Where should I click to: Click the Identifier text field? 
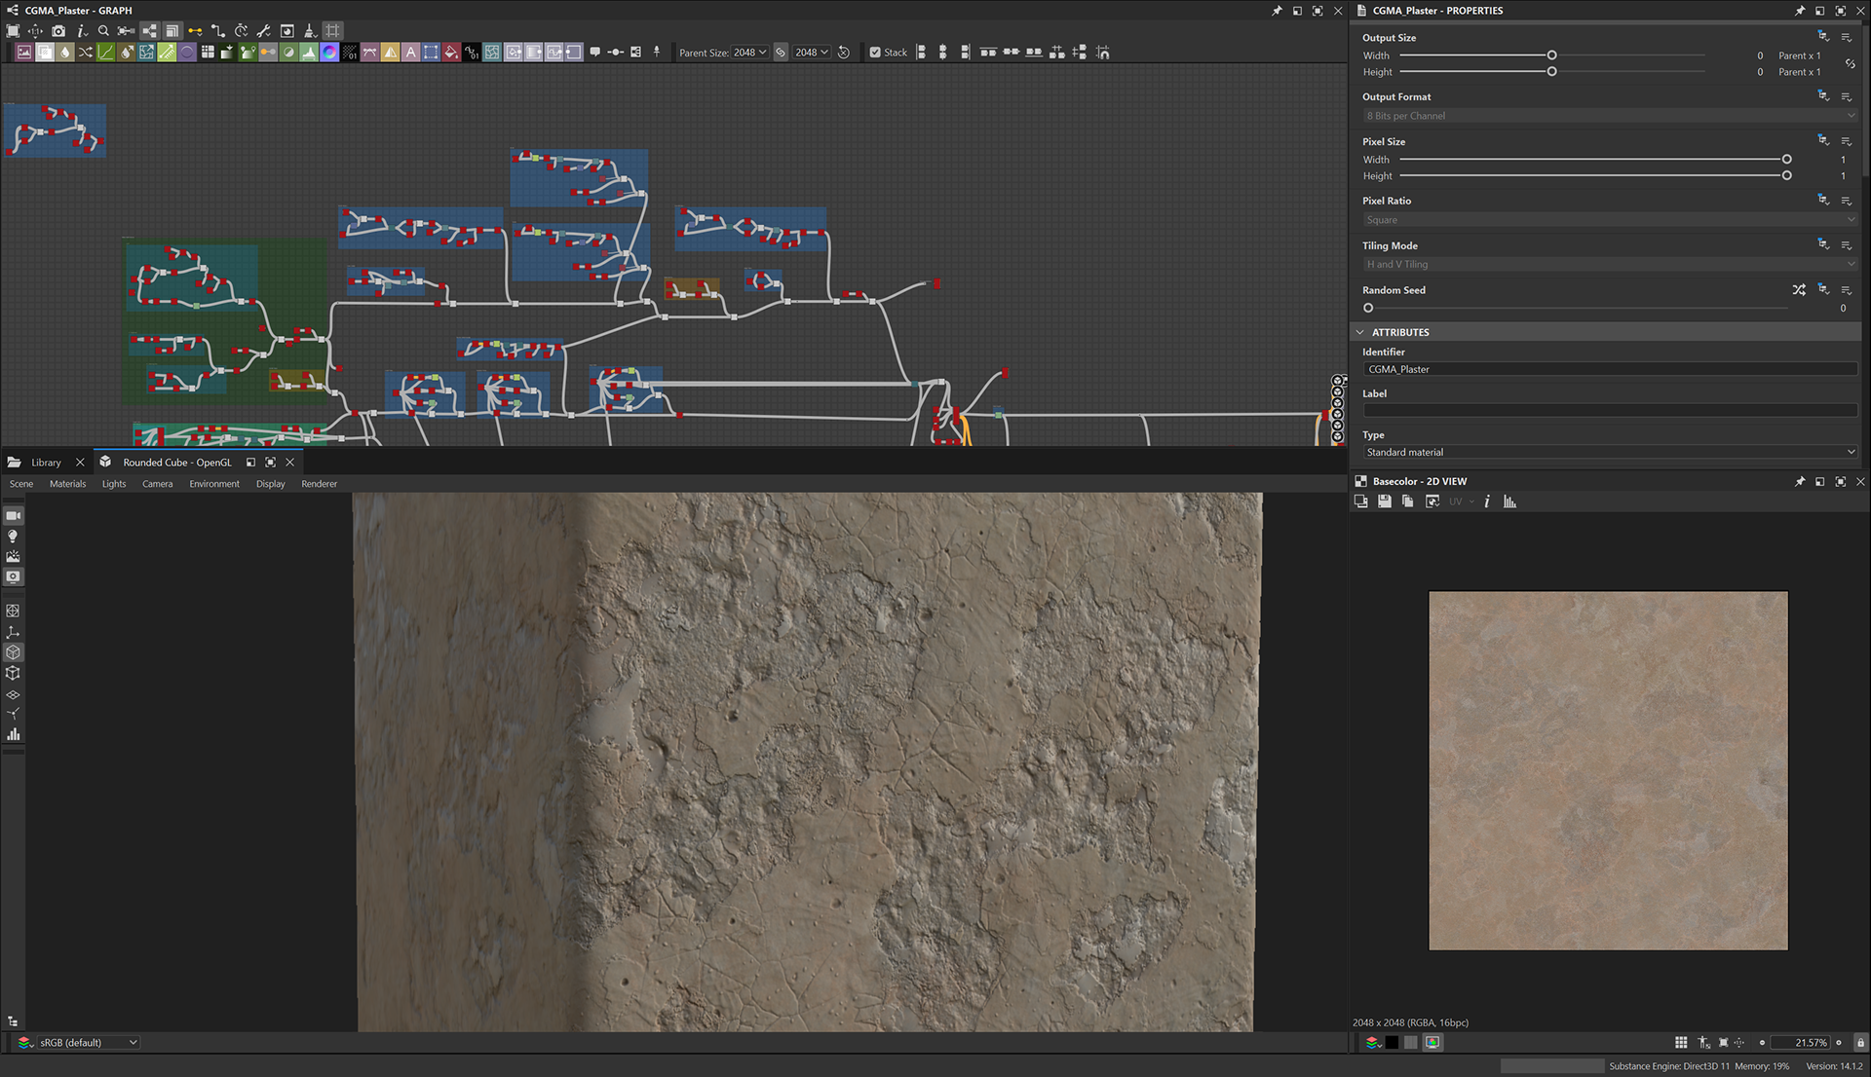tap(1609, 369)
